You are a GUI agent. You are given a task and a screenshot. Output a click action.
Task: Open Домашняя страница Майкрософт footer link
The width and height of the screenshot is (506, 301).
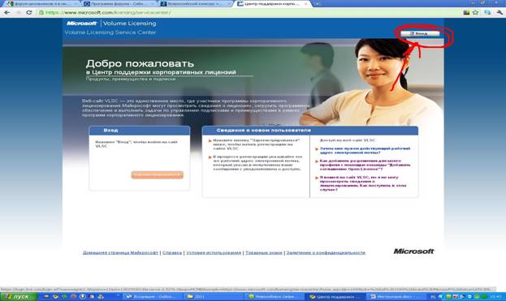[x=120, y=252]
